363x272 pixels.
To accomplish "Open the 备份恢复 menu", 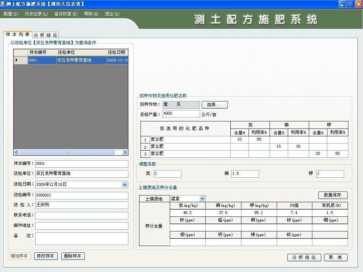I will 66,14.
